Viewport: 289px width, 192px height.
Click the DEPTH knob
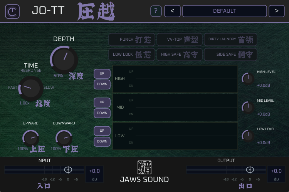coord(64,60)
